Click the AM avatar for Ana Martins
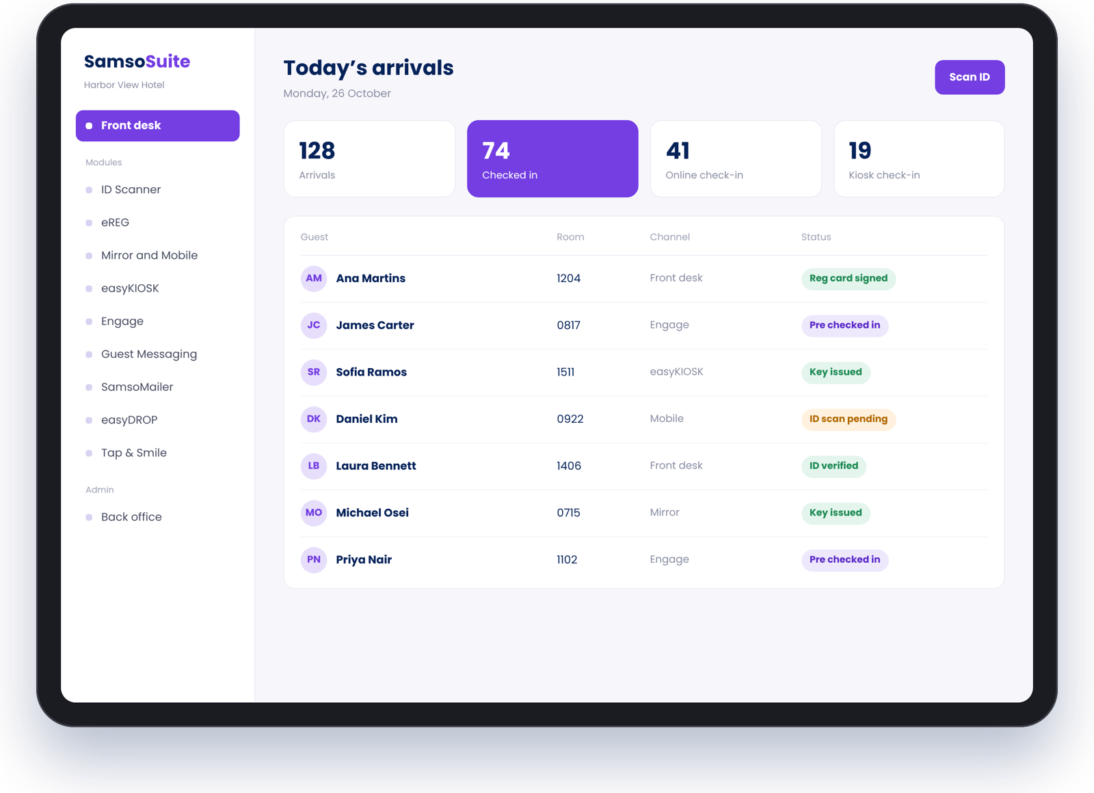Image resolution: width=1094 pixels, height=793 pixels. (314, 279)
